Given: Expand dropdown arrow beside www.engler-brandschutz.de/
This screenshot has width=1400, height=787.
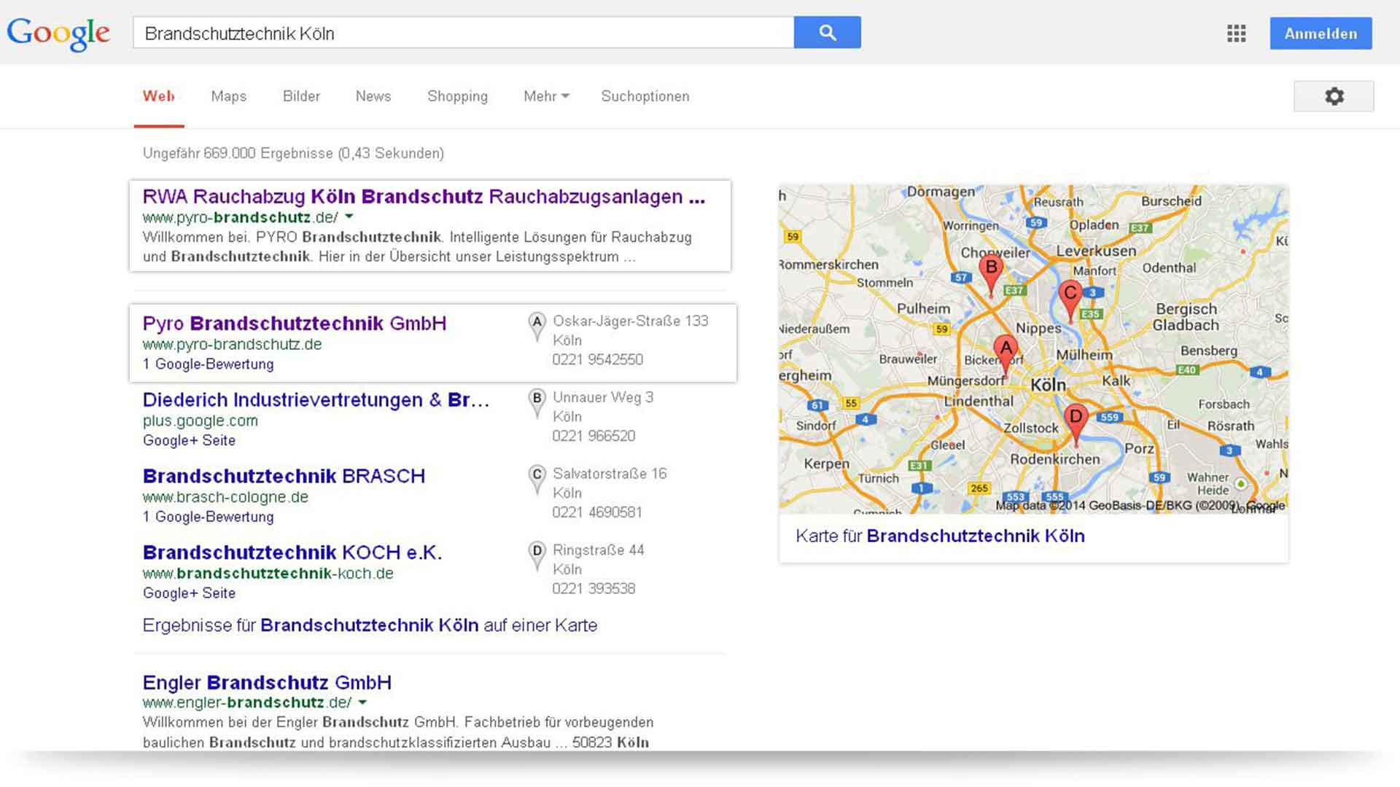Looking at the screenshot, I should [362, 702].
